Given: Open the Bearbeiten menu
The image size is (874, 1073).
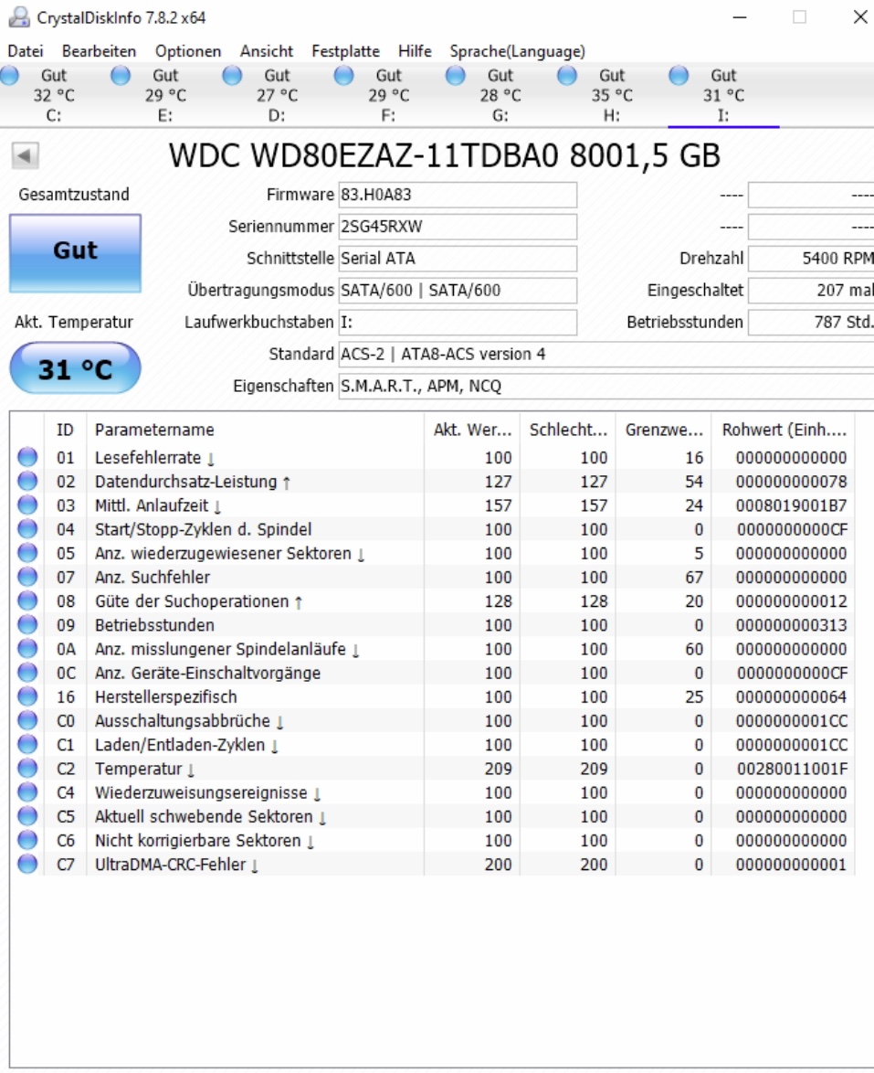Looking at the screenshot, I should click(x=100, y=51).
